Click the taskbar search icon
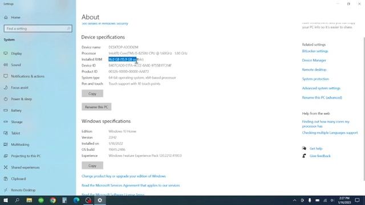 17,200
